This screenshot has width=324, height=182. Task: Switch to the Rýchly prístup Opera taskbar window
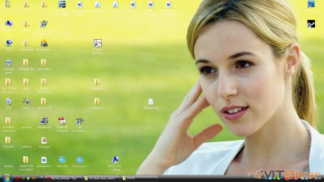[64, 179]
